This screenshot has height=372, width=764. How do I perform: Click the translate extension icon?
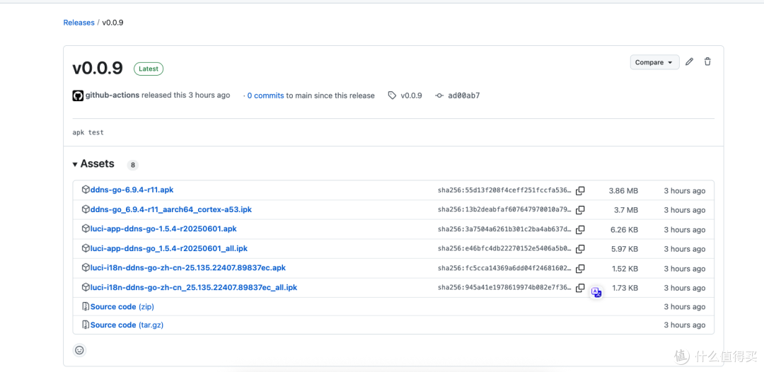[x=596, y=292]
